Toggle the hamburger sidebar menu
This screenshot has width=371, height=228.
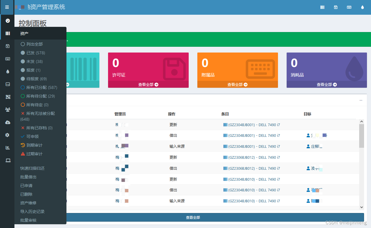[x=7, y=7]
